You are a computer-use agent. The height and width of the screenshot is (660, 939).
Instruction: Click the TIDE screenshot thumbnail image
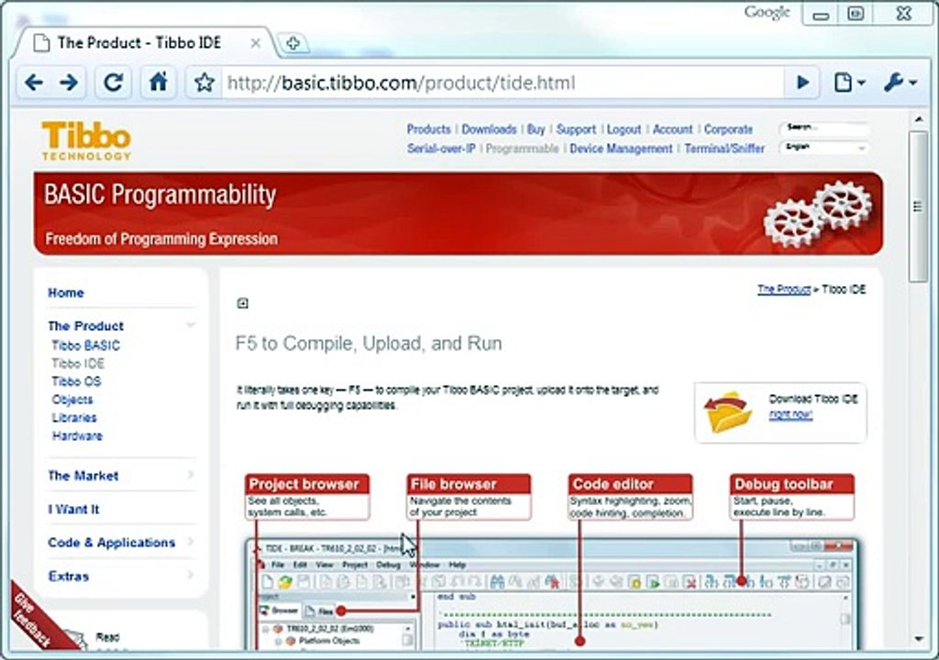[553, 593]
